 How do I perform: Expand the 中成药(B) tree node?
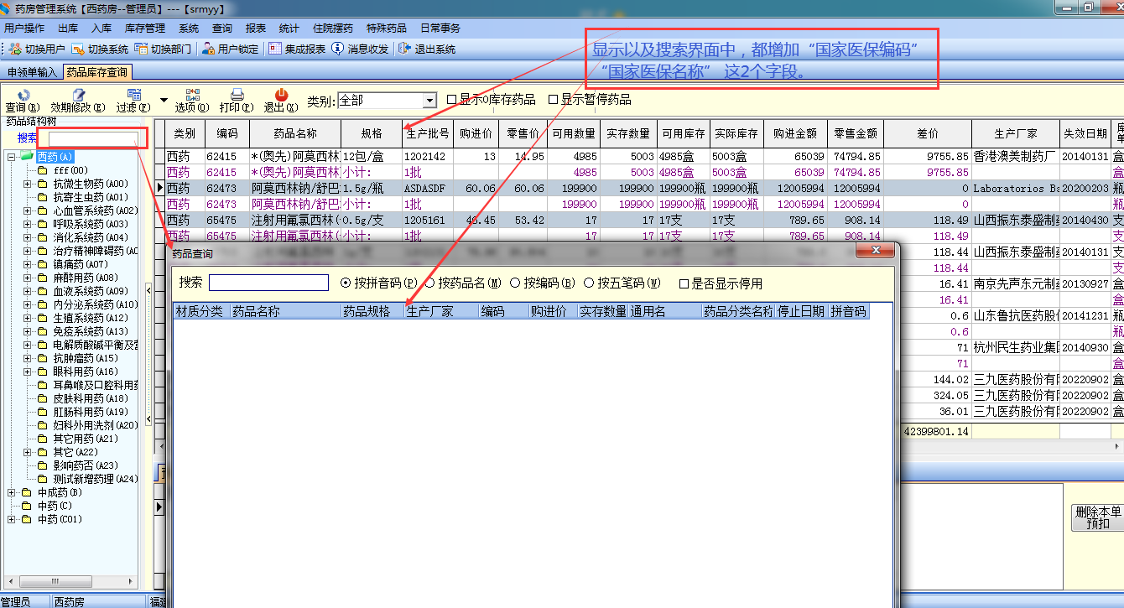12,492
